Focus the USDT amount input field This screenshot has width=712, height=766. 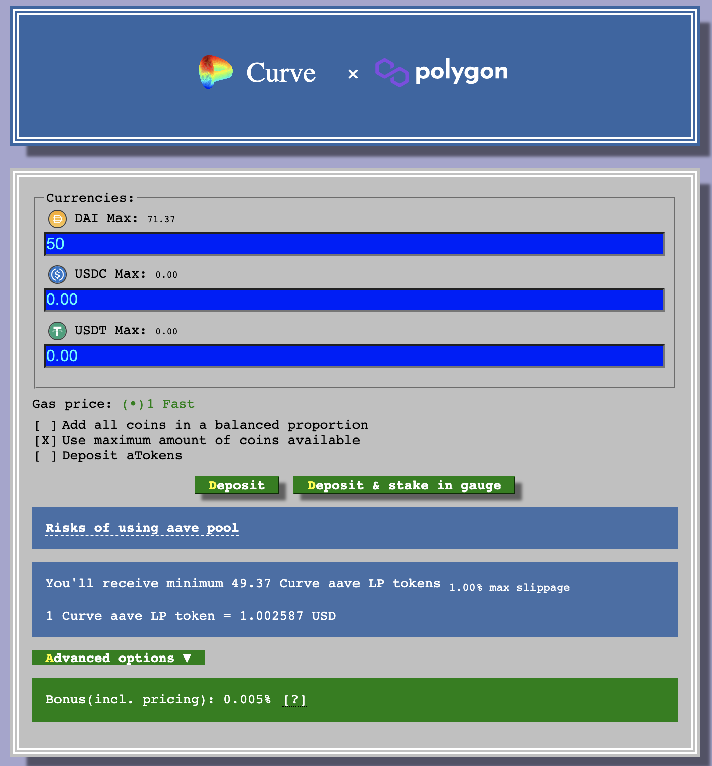(x=354, y=356)
